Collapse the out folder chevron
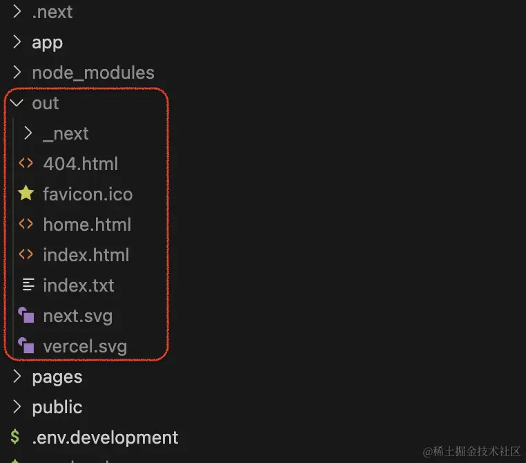The width and height of the screenshot is (526, 463). [17, 103]
